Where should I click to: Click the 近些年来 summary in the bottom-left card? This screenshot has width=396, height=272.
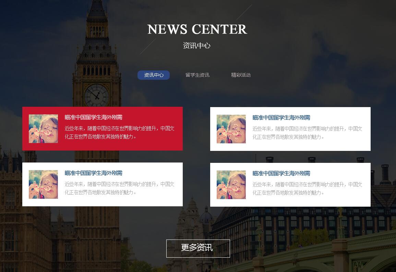coord(119,189)
